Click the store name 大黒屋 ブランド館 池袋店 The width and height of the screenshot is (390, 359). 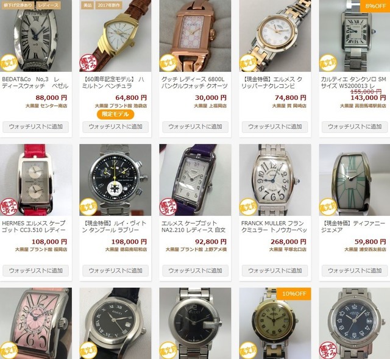pyautogui.click(x=121, y=105)
